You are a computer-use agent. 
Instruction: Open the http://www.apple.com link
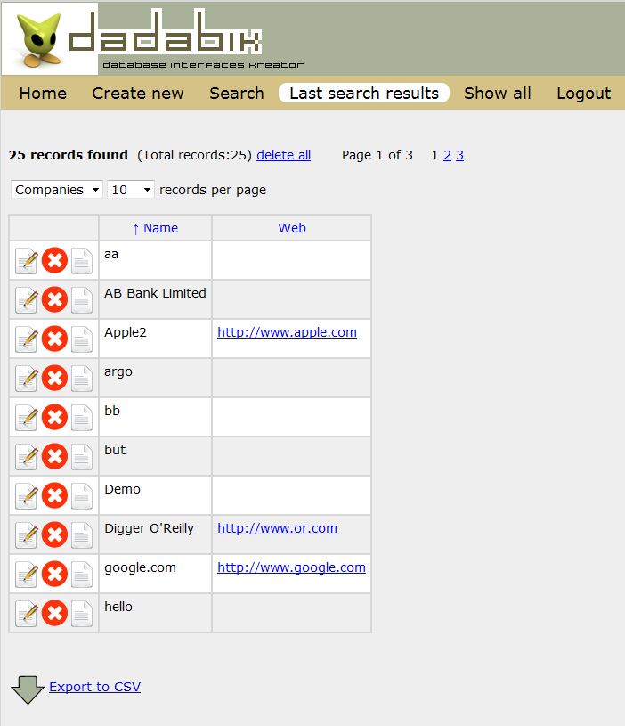(x=287, y=332)
